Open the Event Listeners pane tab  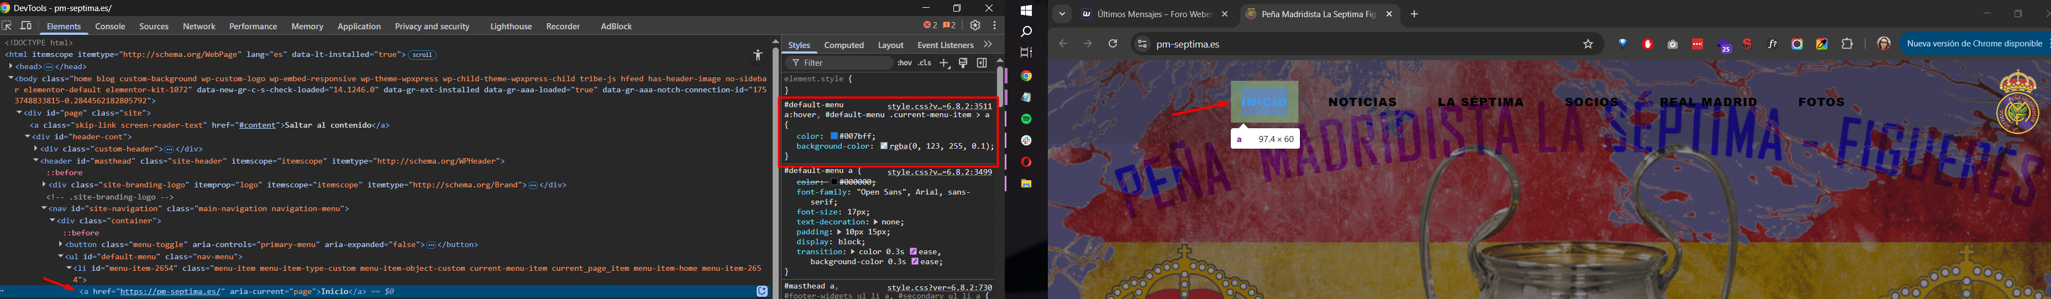(945, 45)
